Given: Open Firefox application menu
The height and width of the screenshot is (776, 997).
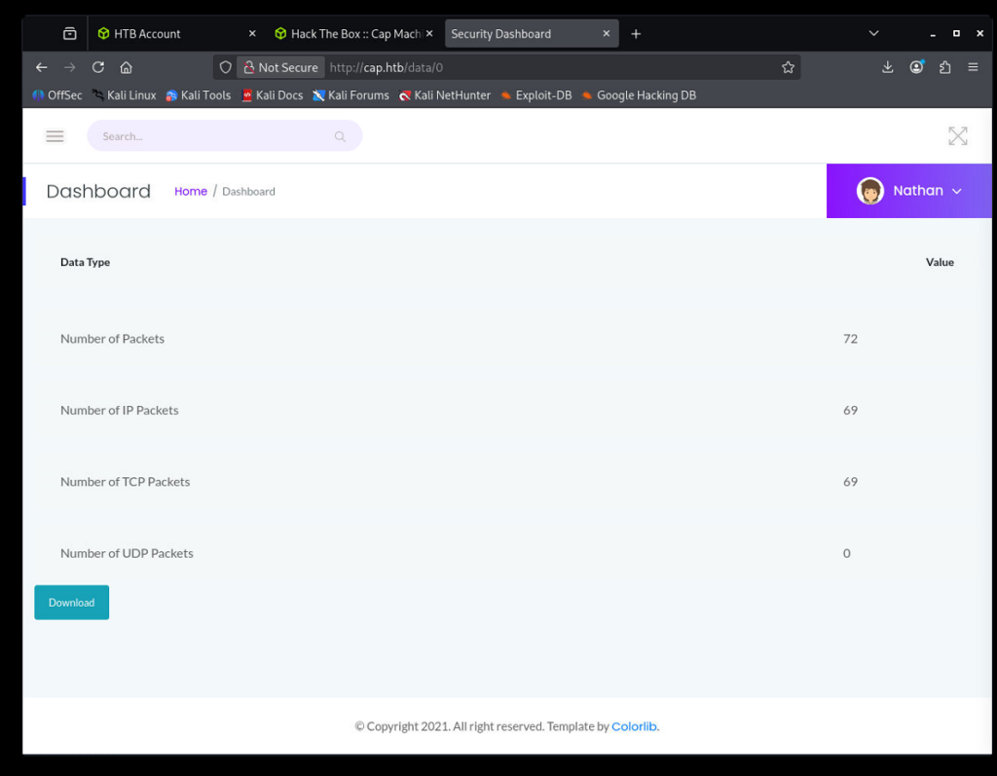Looking at the screenshot, I should pyautogui.click(x=973, y=67).
